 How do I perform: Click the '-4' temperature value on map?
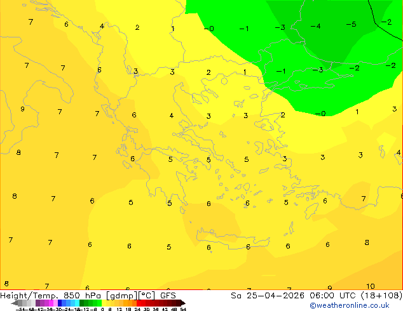(315, 26)
